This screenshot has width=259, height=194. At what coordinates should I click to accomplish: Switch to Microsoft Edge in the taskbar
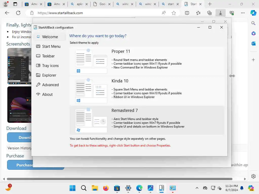tap(139, 188)
